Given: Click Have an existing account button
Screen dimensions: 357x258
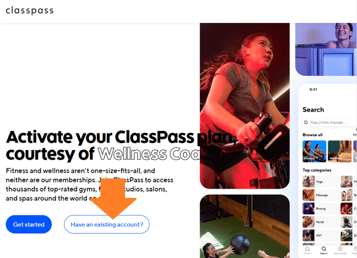Looking at the screenshot, I should point(107,224).
